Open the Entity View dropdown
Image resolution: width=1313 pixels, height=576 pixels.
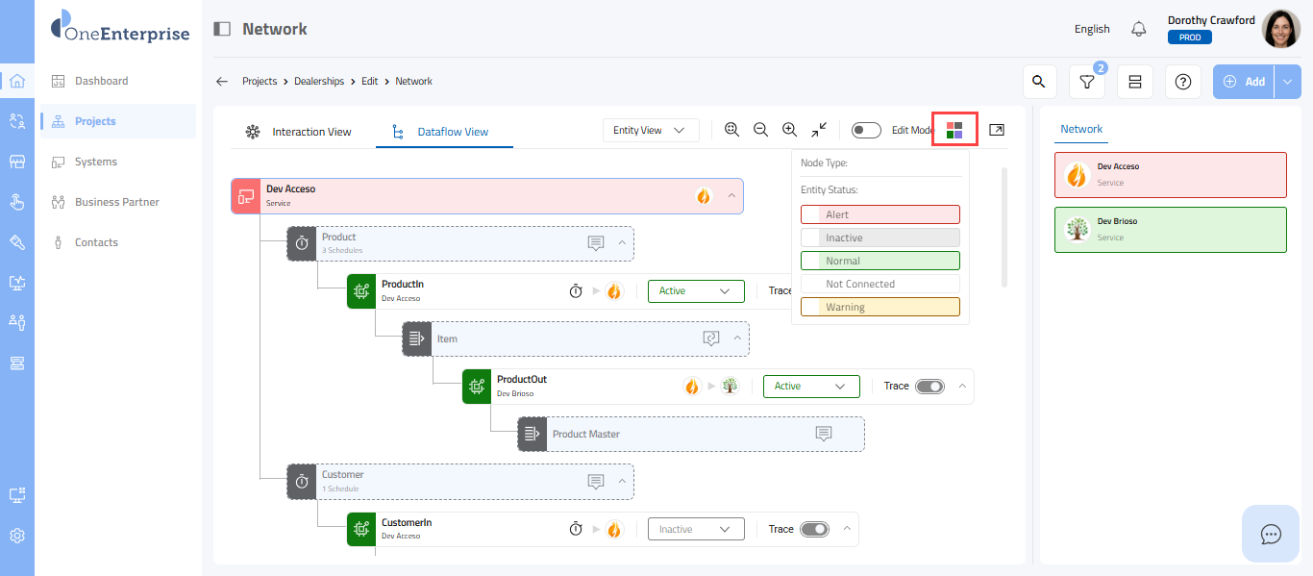651,130
